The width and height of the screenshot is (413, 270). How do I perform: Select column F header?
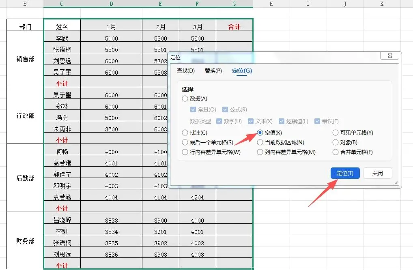click(198, 4)
